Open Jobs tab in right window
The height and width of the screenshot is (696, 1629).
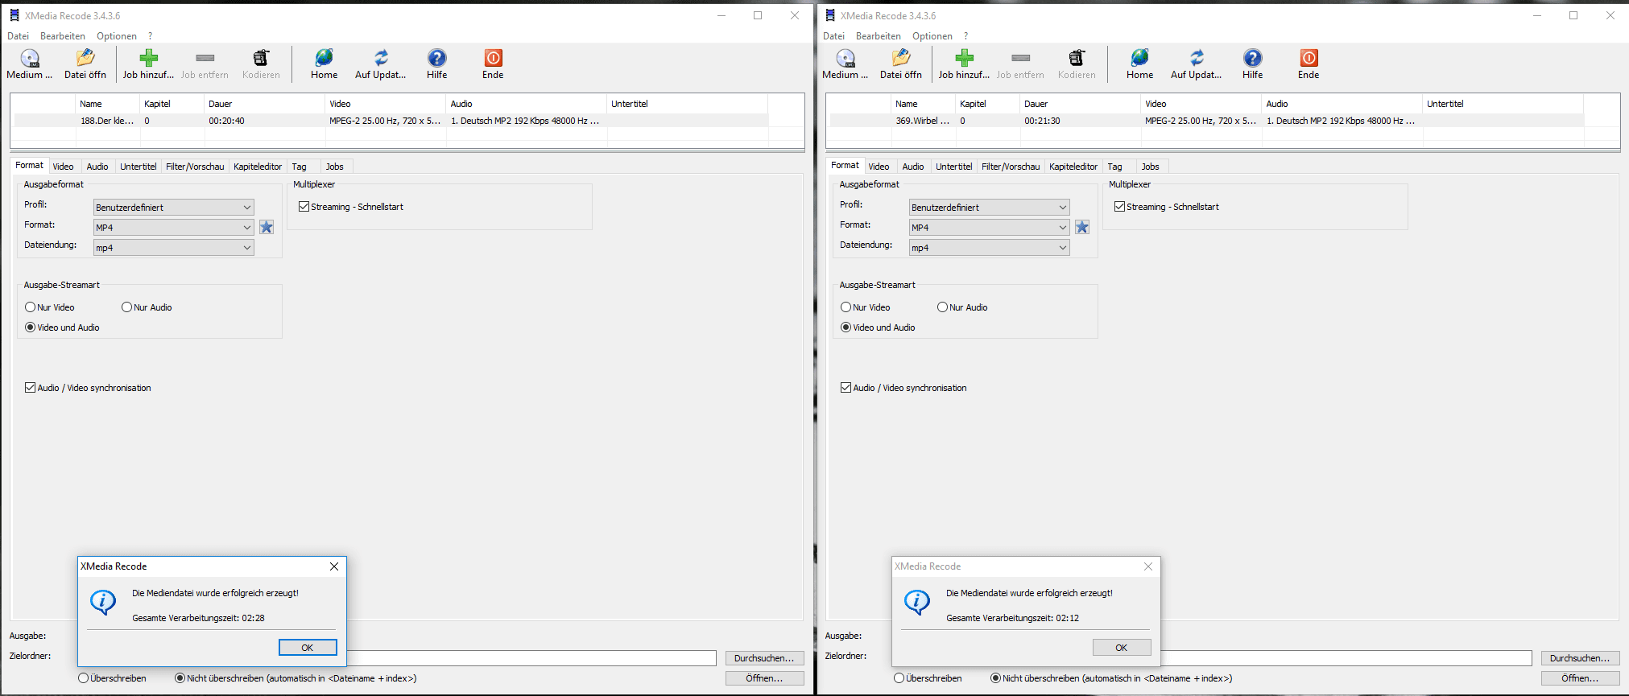click(x=1150, y=167)
